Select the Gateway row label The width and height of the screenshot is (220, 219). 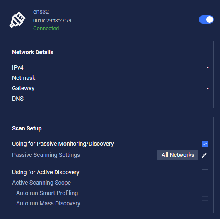click(23, 89)
